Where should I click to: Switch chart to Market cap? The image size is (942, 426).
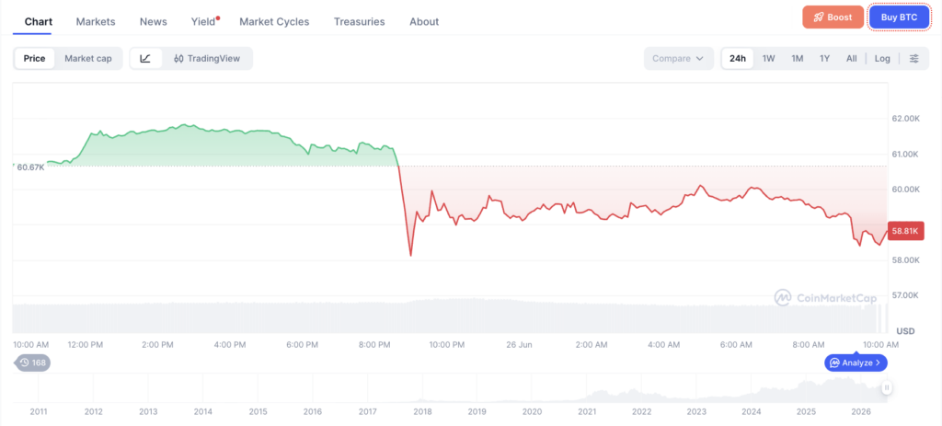click(x=88, y=58)
